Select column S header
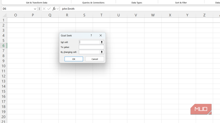This screenshot has height=123, width=220. coord(84,15)
